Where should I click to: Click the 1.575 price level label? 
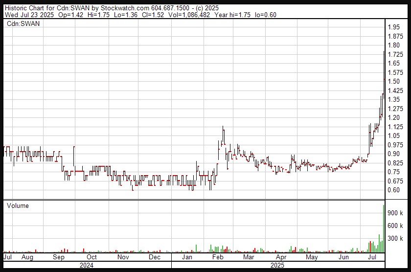[x=395, y=72]
